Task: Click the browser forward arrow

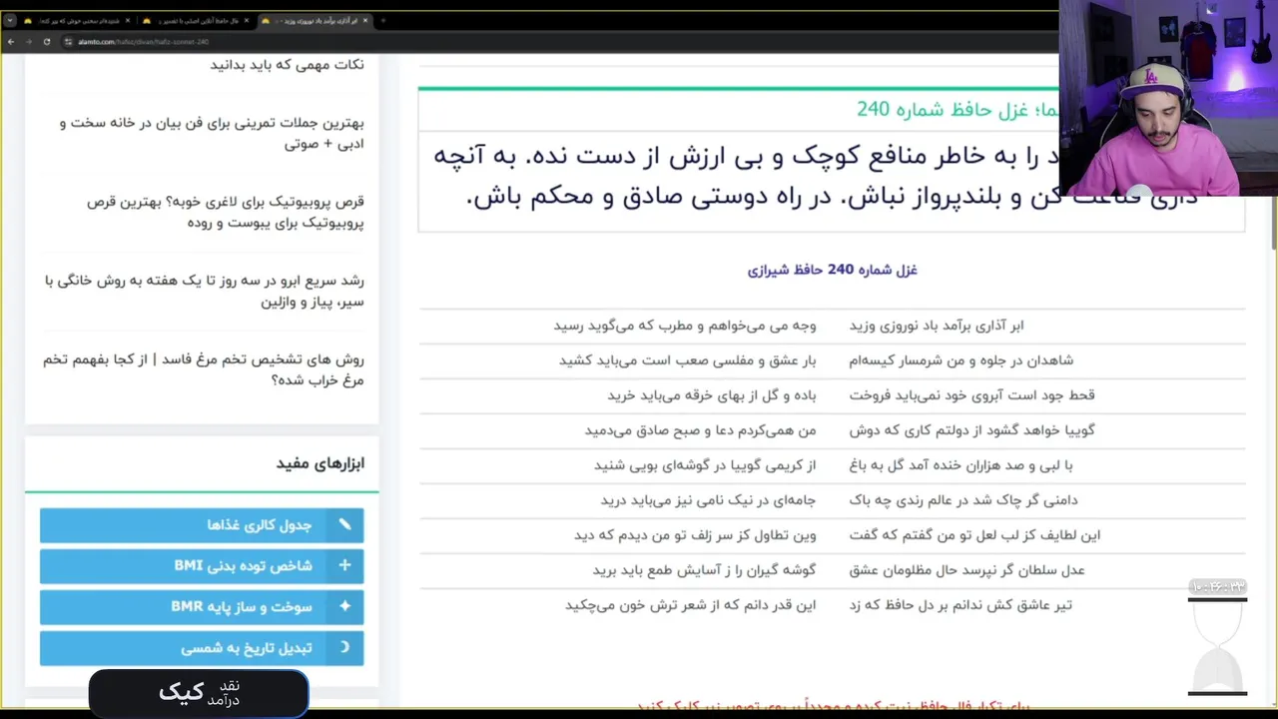Action: click(29, 42)
